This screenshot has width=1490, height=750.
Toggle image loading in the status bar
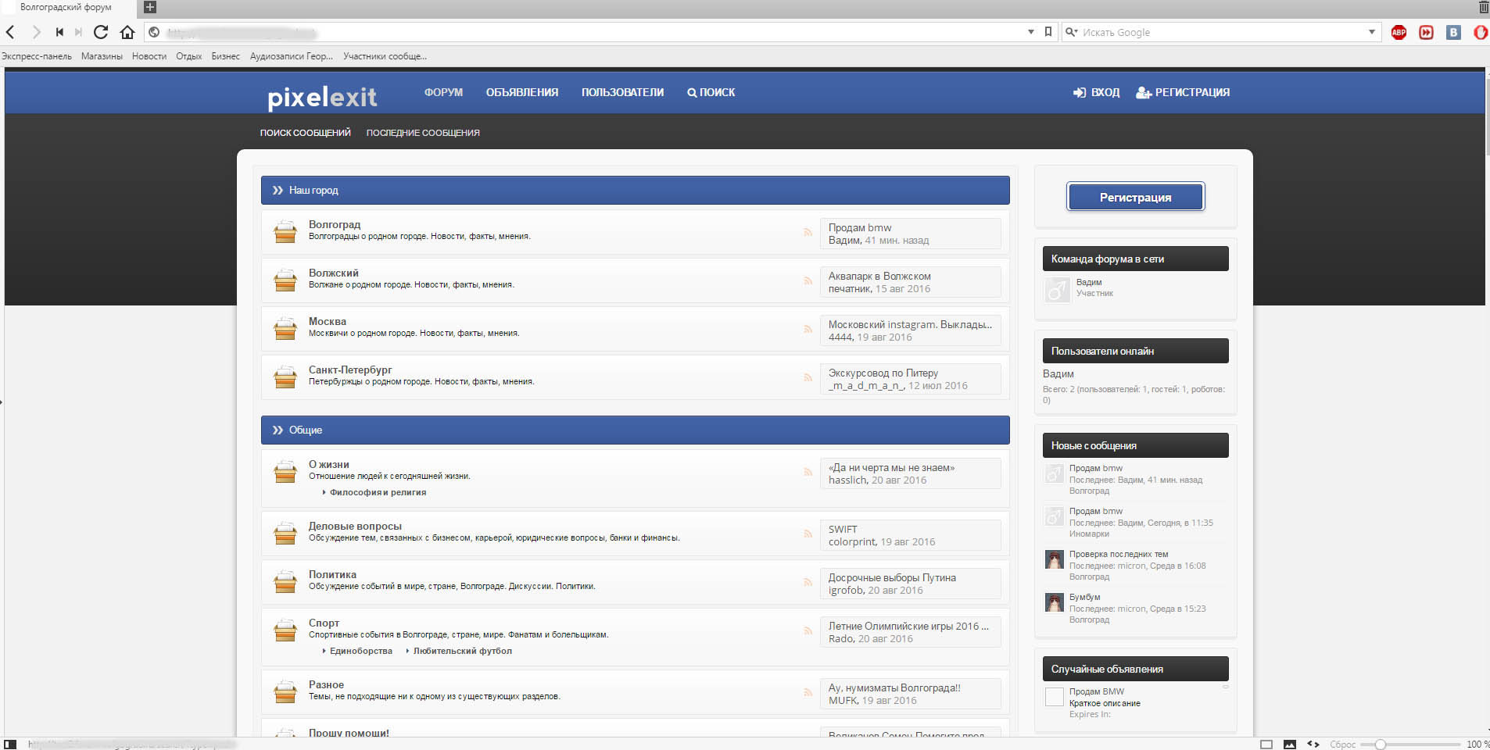[1290, 745]
